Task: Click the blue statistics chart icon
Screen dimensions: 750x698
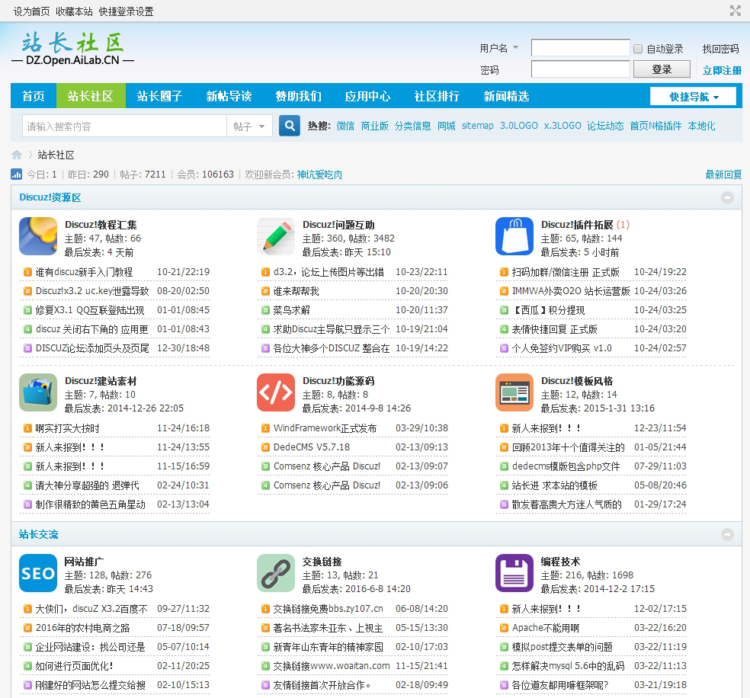Action: (16, 174)
